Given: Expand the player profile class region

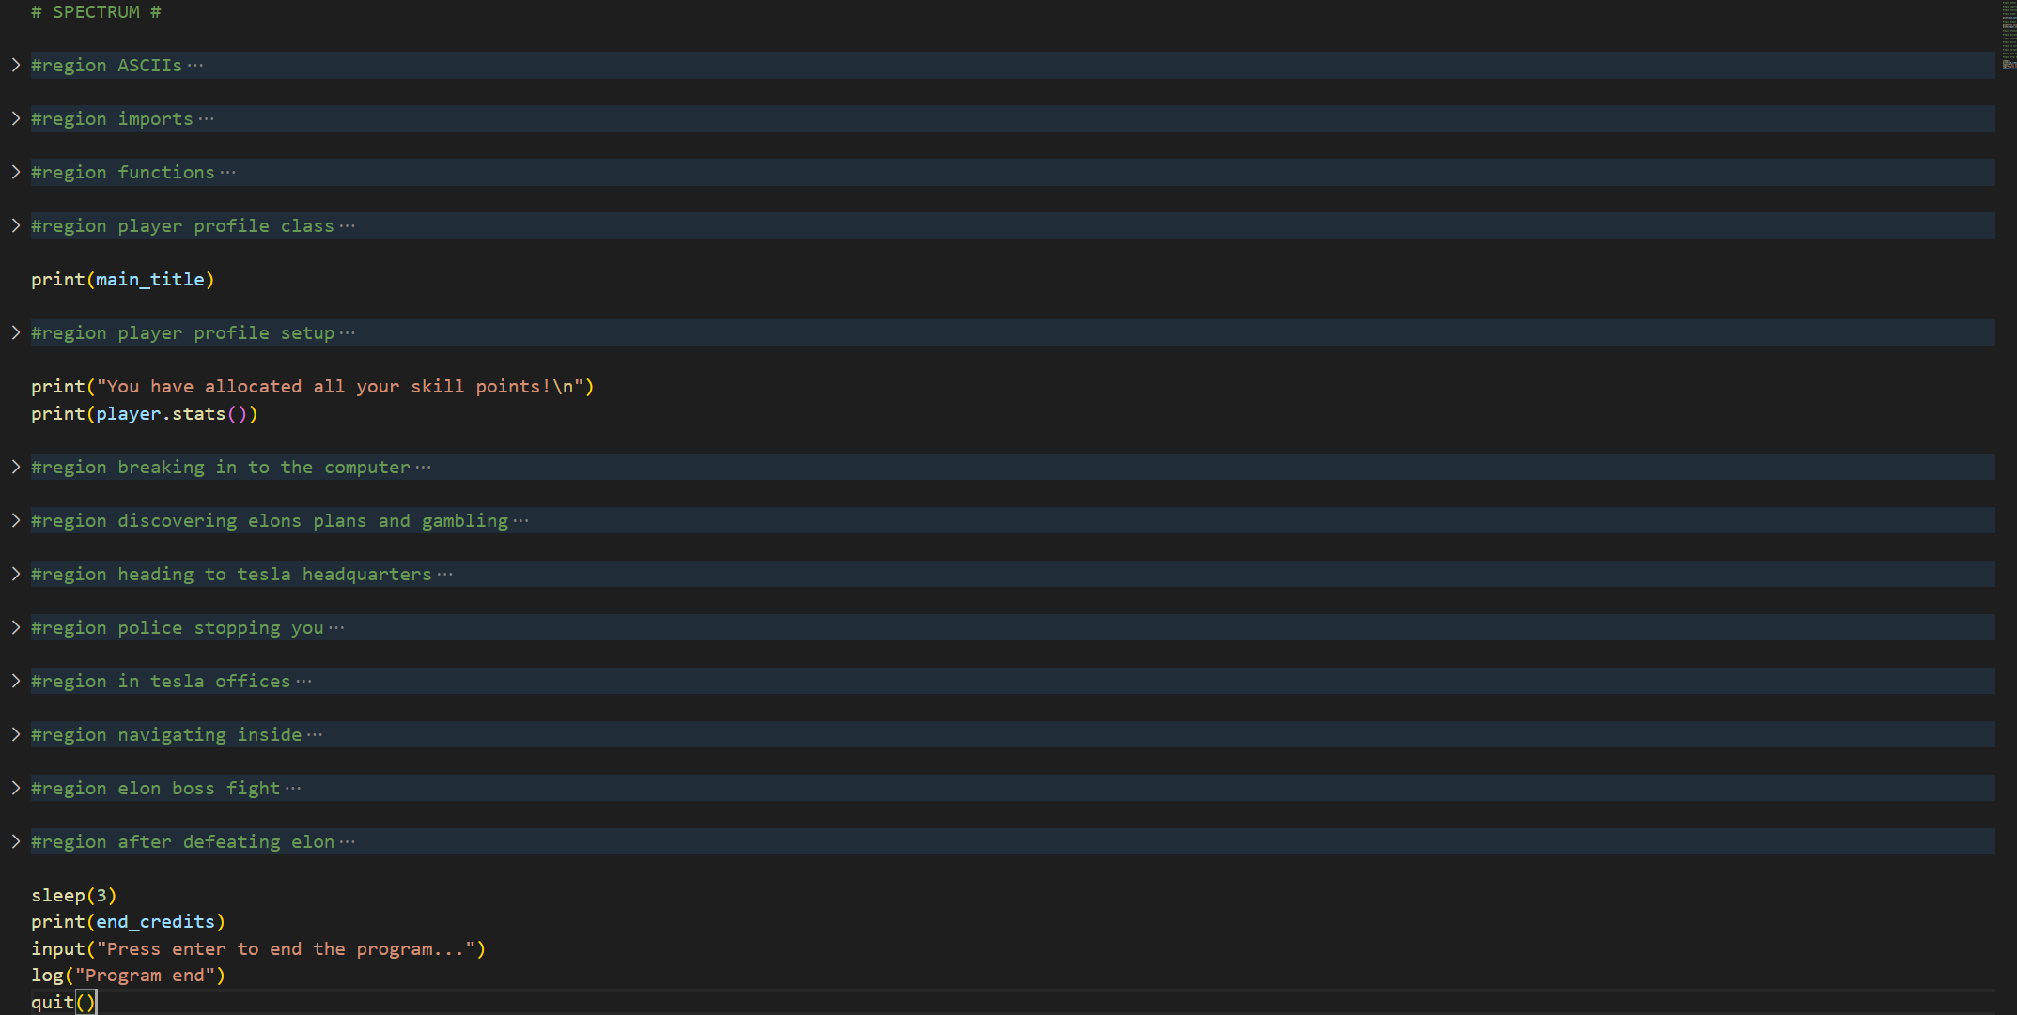Looking at the screenshot, I should (x=16, y=225).
